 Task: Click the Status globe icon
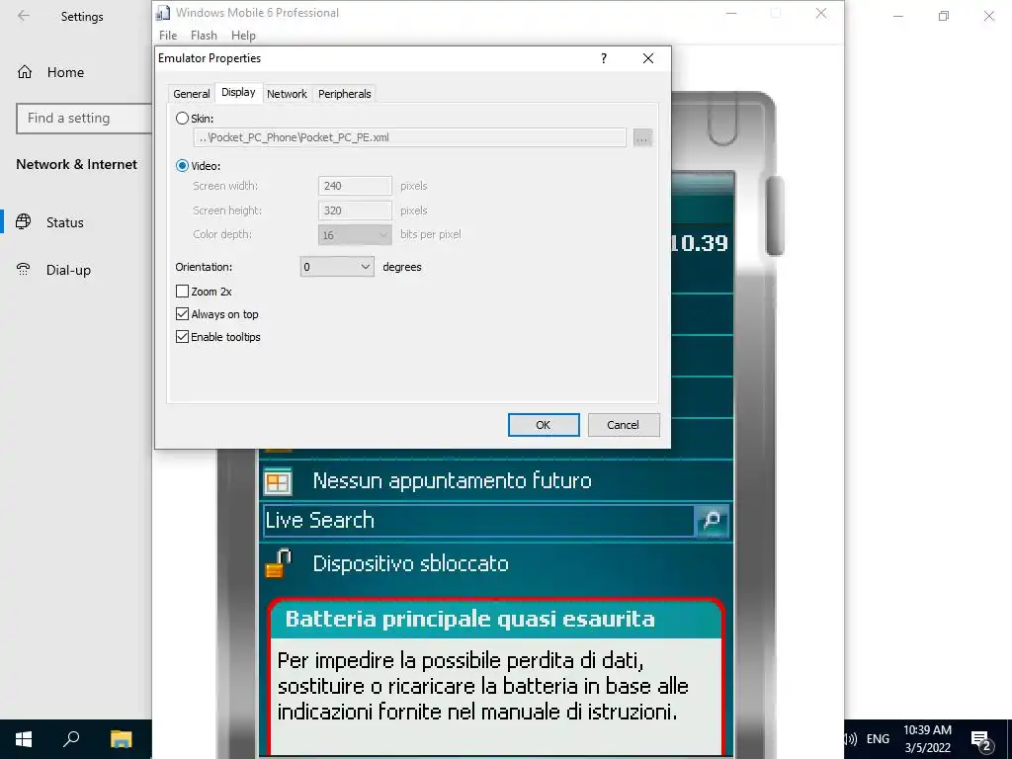(x=24, y=222)
